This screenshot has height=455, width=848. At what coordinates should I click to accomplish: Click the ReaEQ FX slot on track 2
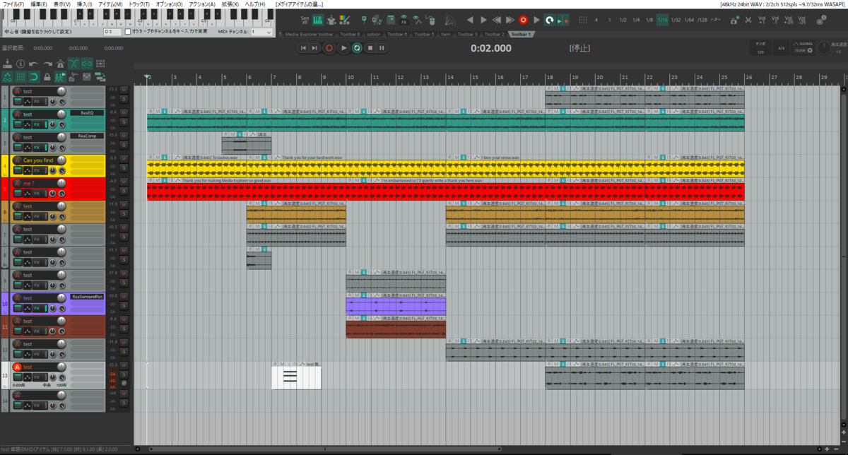(87, 113)
